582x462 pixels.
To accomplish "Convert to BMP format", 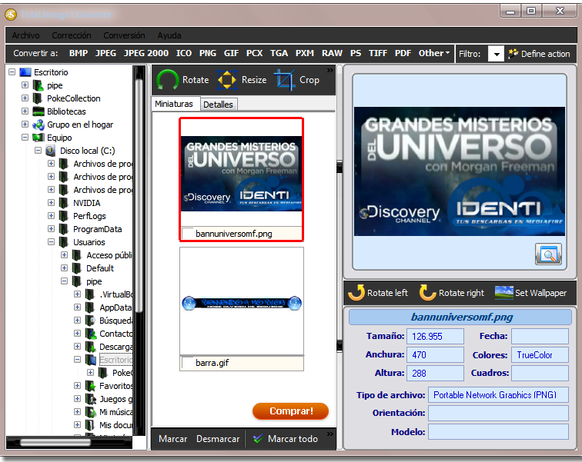I will coord(79,53).
